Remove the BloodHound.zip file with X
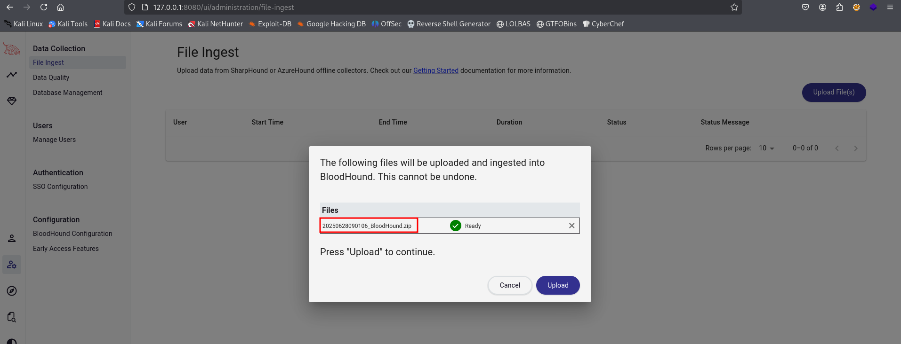901x344 pixels. tap(571, 226)
